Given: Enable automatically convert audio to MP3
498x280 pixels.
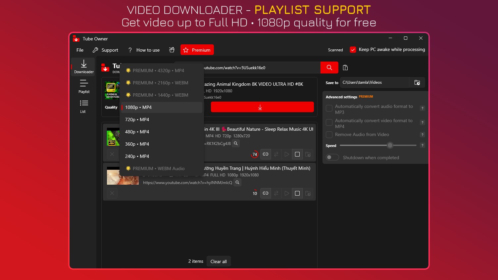Looking at the screenshot, I should pos(329,108).
